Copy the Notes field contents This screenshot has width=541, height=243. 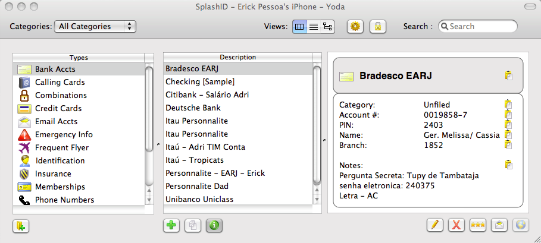point(508,165)
